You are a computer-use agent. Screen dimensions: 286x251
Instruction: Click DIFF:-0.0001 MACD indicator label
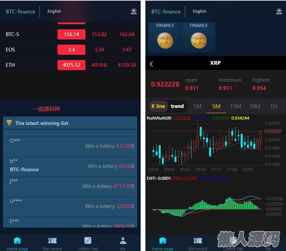[159, 178]
